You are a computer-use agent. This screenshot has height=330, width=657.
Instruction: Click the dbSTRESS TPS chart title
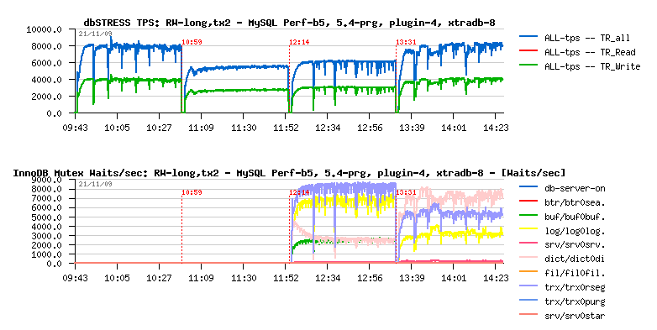point(289,23)
